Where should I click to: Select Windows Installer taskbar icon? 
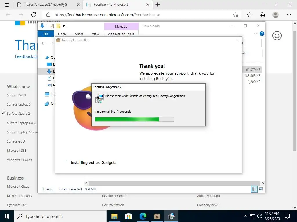point(171,216)
